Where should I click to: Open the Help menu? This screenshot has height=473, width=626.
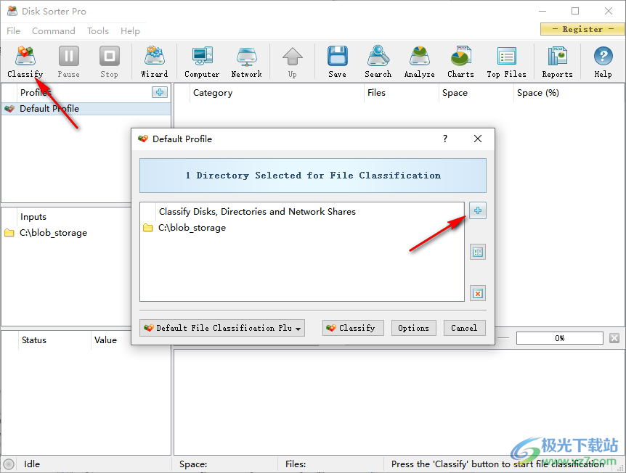point(130,30)
